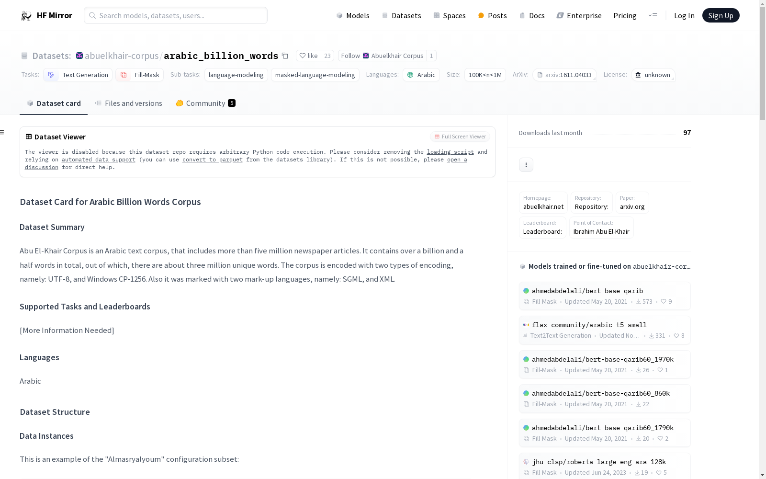Open the navigation overflow menu icon

point(653,15)
